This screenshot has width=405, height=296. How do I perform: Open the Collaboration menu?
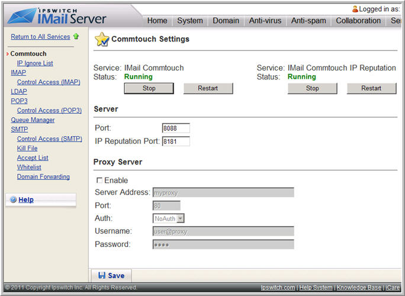(358, 21)
